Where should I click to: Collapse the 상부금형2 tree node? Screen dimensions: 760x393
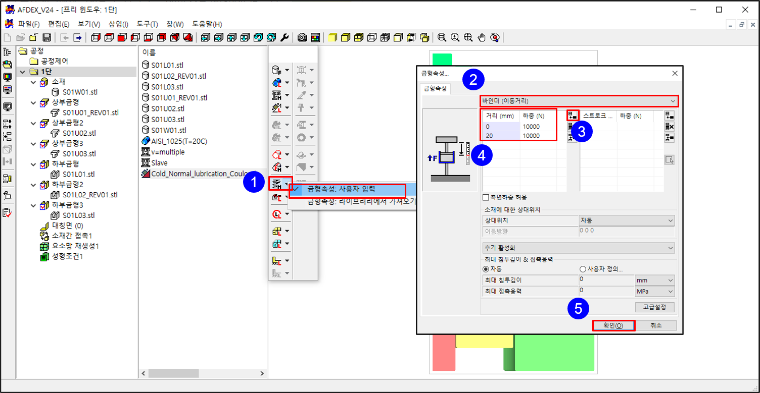click(x=33, y=123)
